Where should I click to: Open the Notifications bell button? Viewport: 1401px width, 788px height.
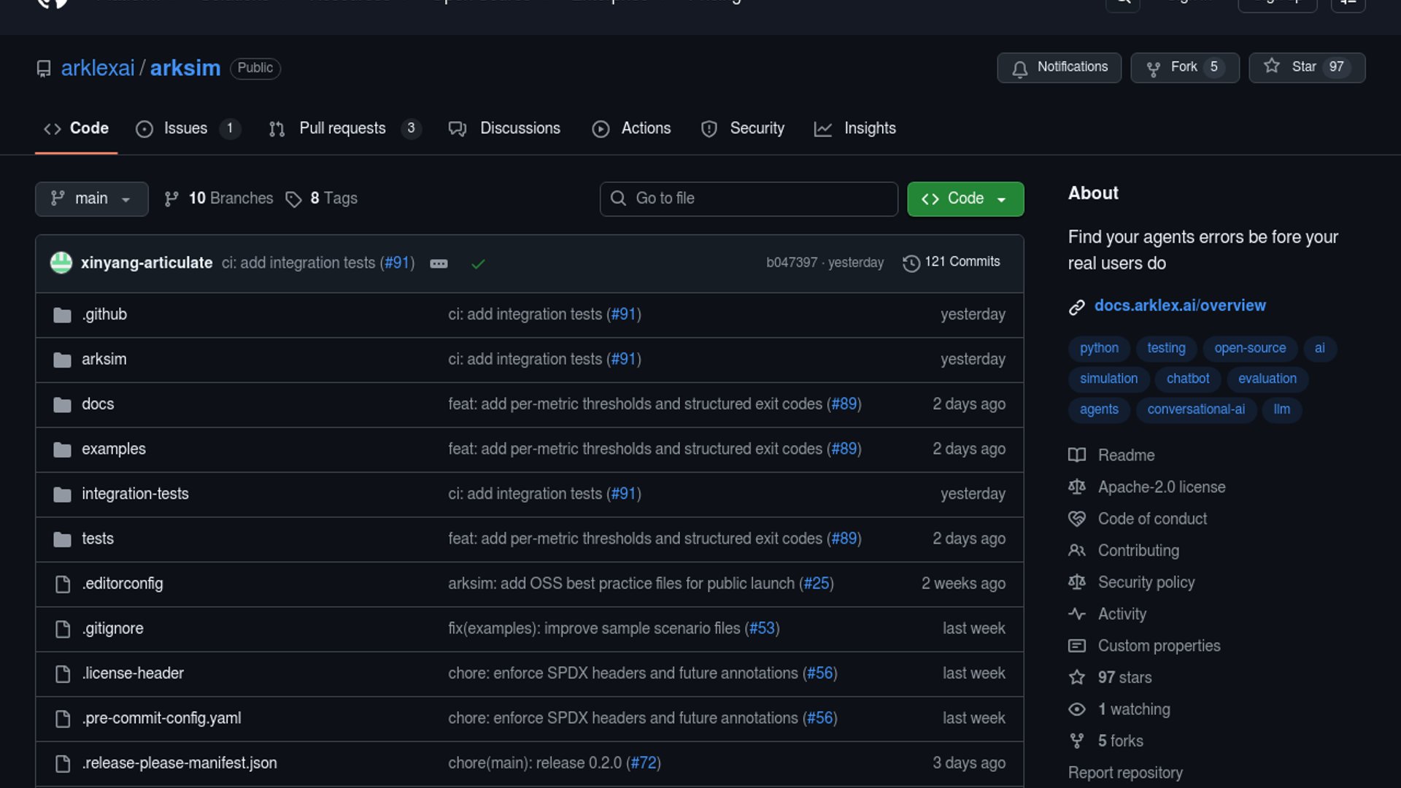1059,68
